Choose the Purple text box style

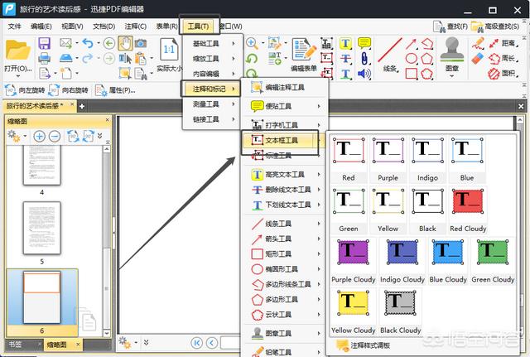pos(388,160)
